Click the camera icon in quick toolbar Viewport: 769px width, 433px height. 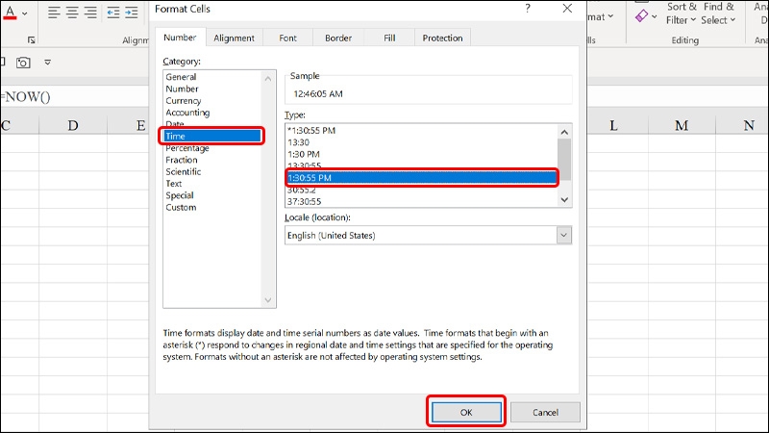23,63
